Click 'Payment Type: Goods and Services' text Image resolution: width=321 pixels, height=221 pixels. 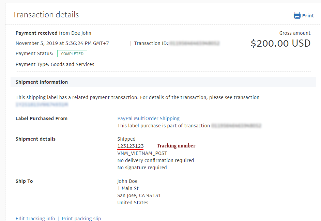pyautogui.click(x=55, y=64)
